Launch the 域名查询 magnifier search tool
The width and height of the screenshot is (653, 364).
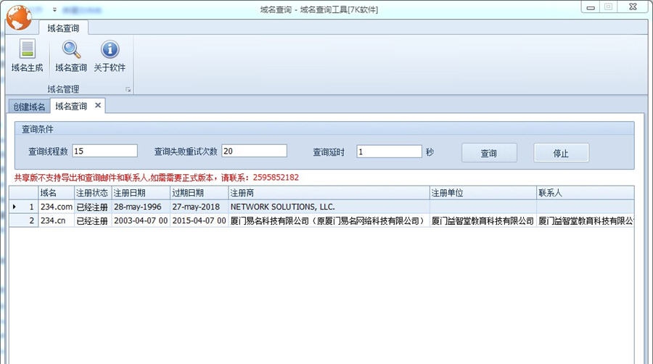pos(71,57)
